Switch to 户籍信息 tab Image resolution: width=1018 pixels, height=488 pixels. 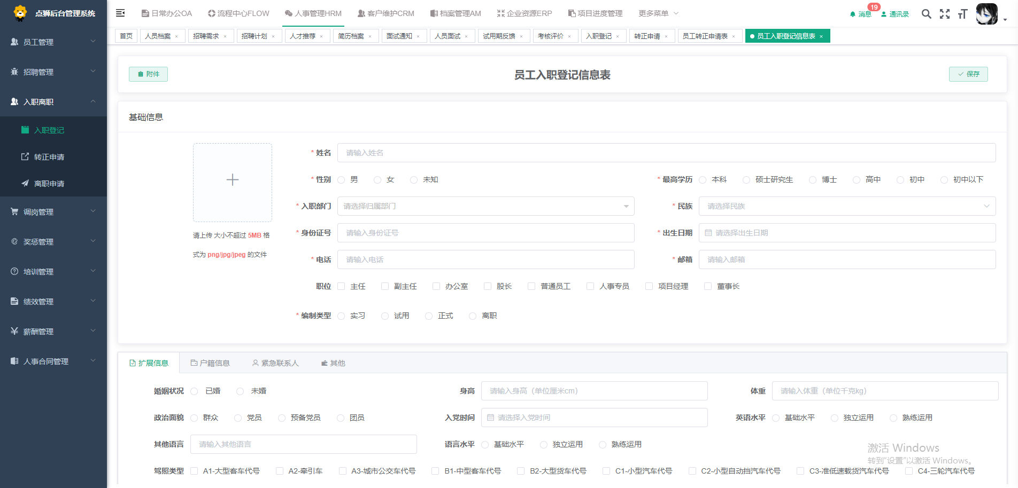click(x=210, y=363)
